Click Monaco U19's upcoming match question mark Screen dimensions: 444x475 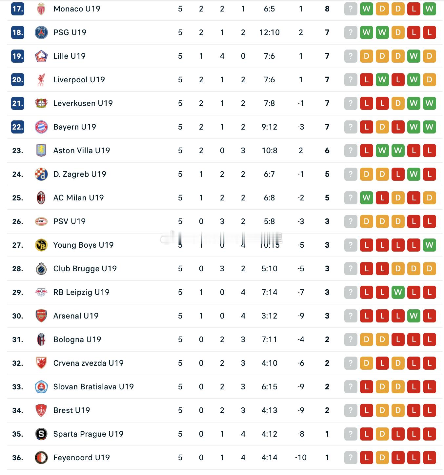(351, 9)
